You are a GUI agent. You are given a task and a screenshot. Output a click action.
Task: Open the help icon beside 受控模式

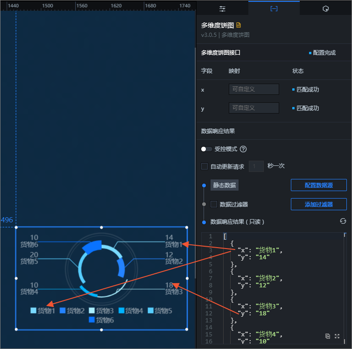243,149
